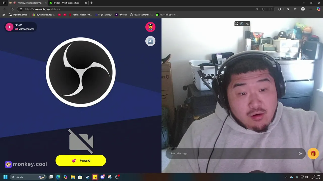323x181 pixels.
Task: Open the Netflix - Watch TV bookmark
Action: click(x=80, y=15)
